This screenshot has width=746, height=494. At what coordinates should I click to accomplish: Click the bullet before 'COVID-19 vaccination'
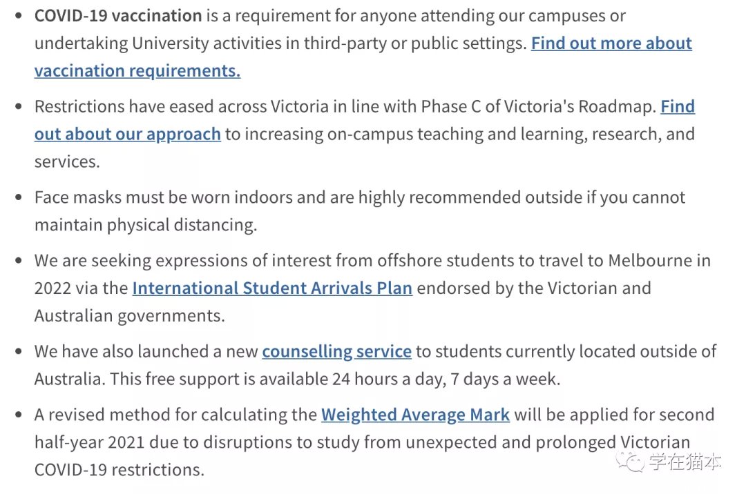coord(19,16)
